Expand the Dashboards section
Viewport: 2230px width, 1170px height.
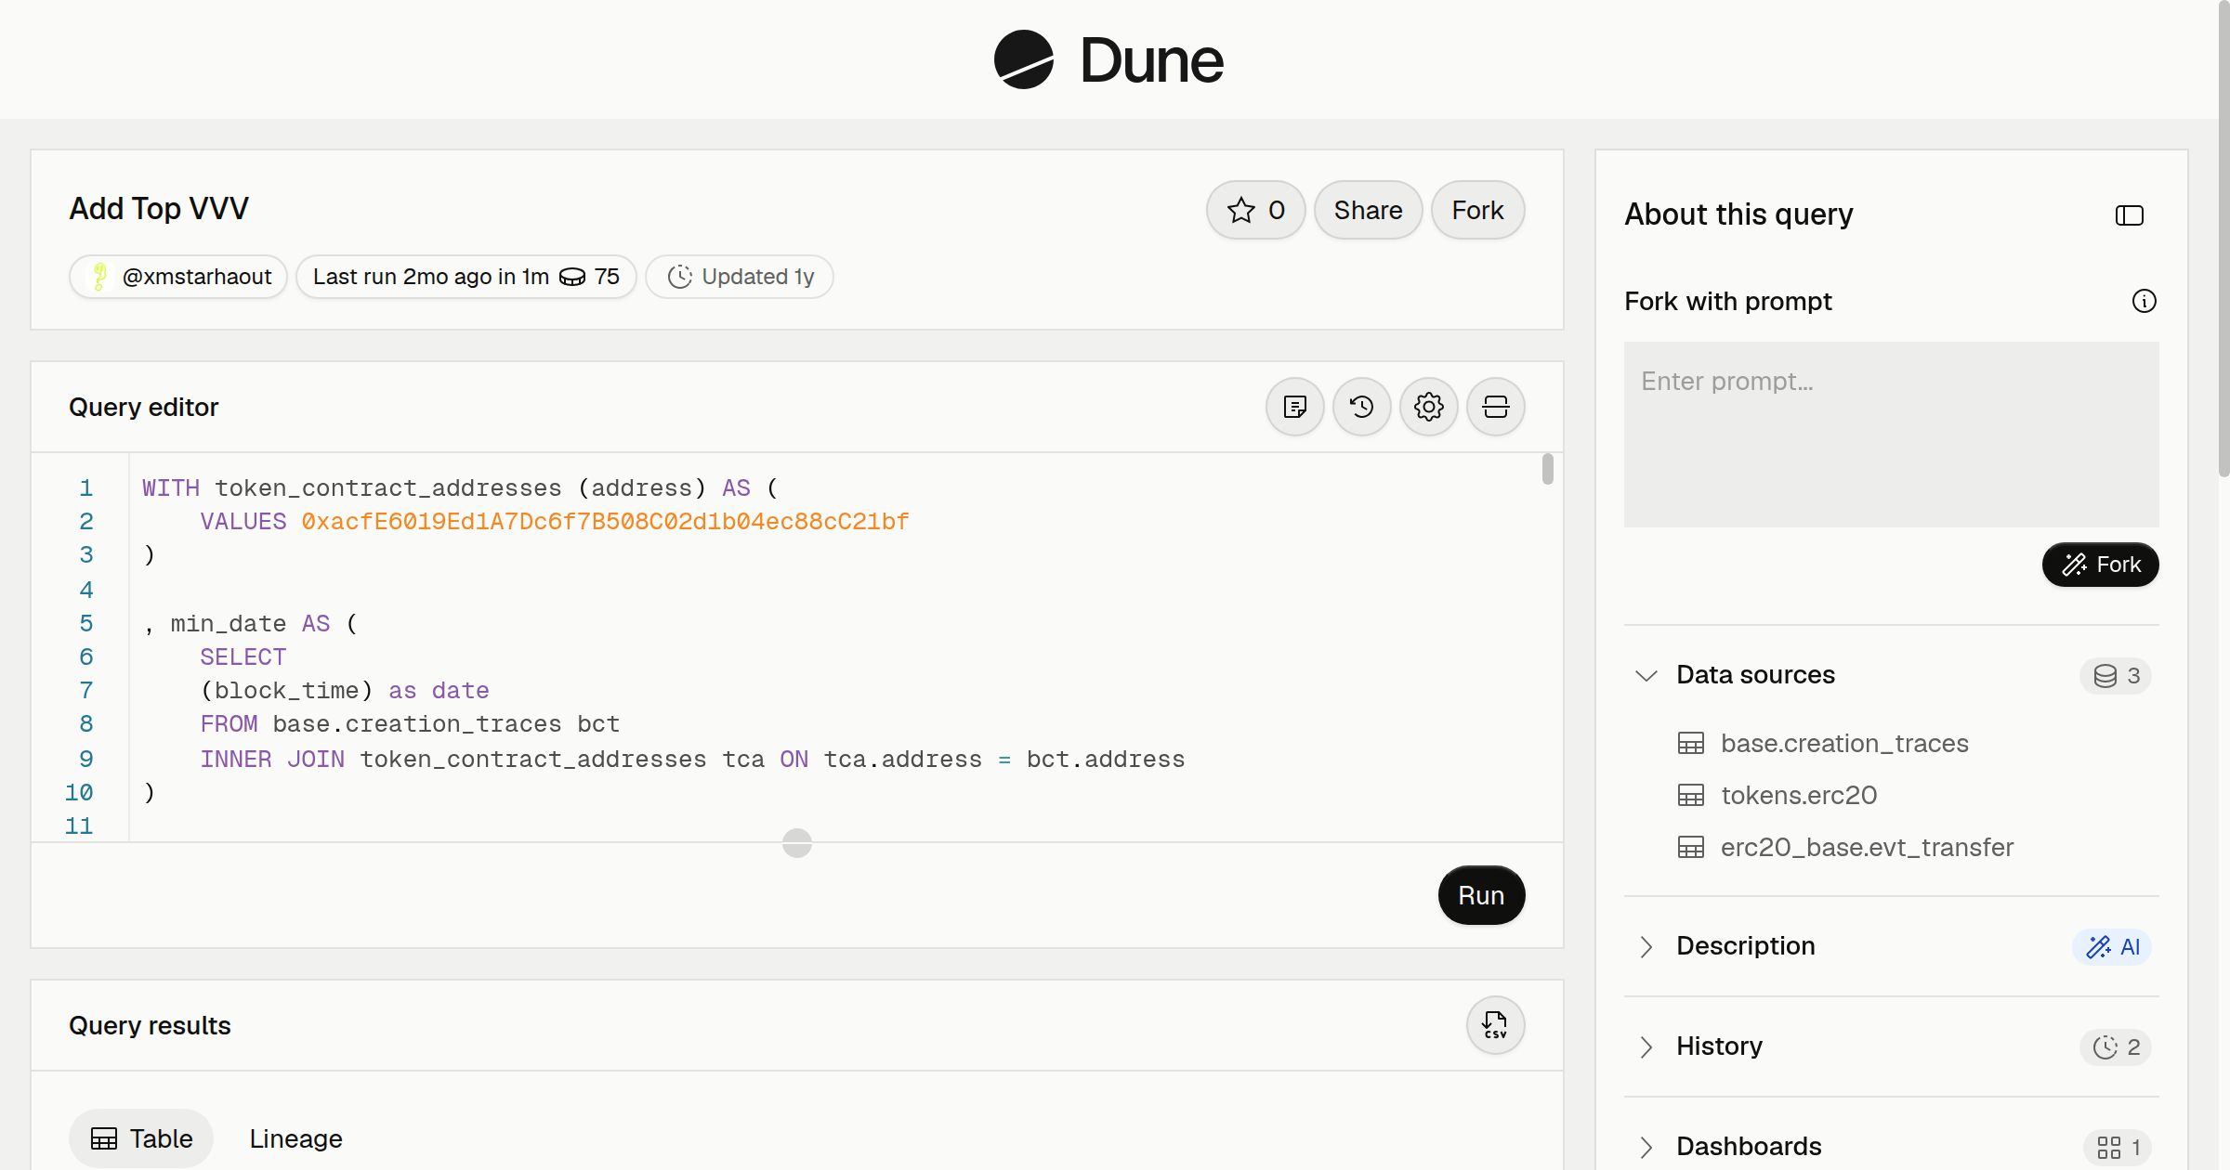pos(1646,1147)
